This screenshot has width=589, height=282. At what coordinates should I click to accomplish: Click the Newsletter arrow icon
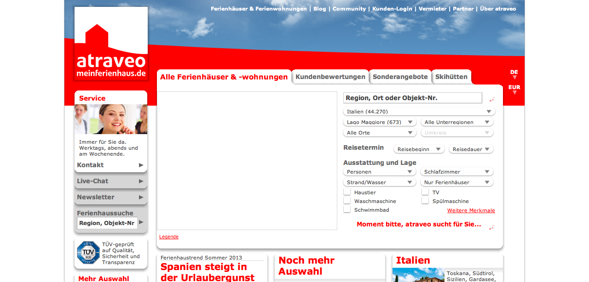[141, 197]
